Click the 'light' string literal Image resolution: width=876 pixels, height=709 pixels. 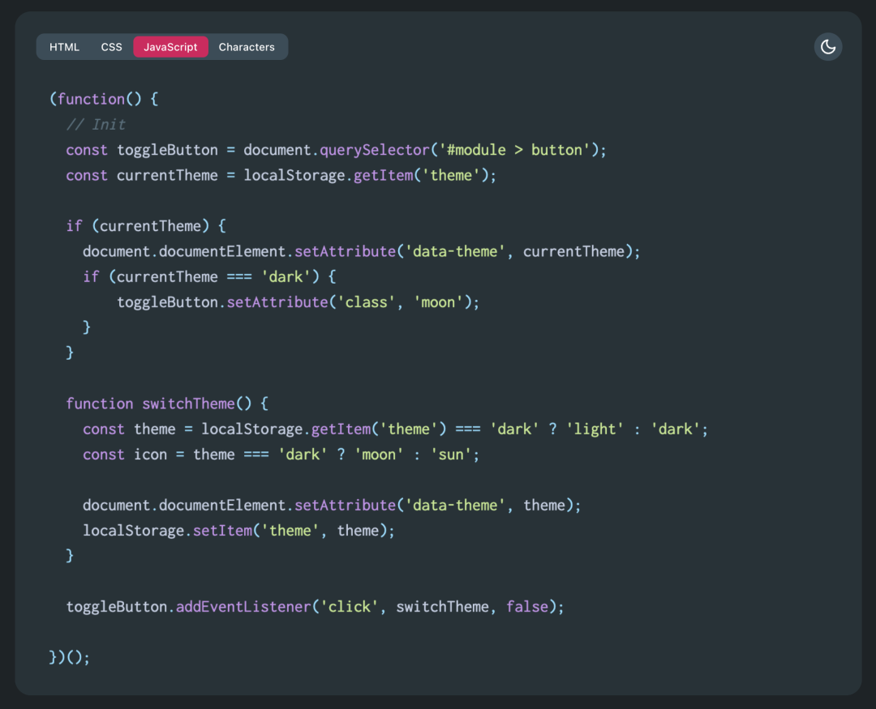(x=595, y=429)
